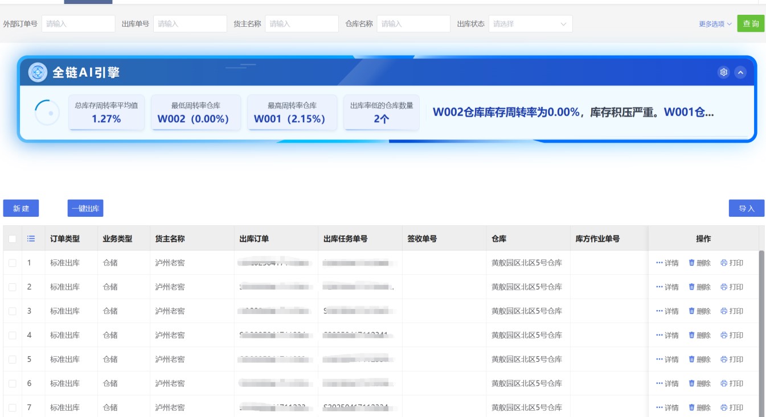This screenshot has height=417, width=766.
Task: Click the 外部订单号 input field
Action: tap(79, 24)
